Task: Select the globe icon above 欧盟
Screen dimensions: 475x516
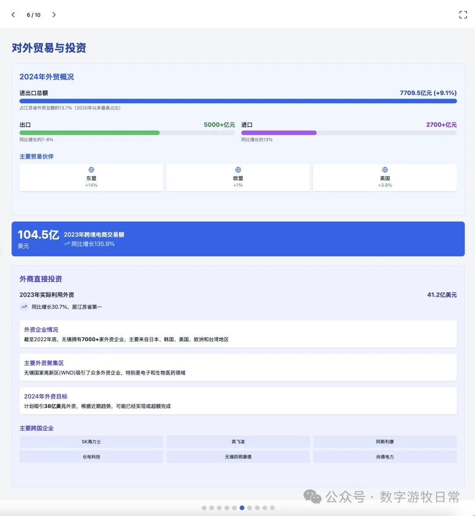Action: pos(237,170)
